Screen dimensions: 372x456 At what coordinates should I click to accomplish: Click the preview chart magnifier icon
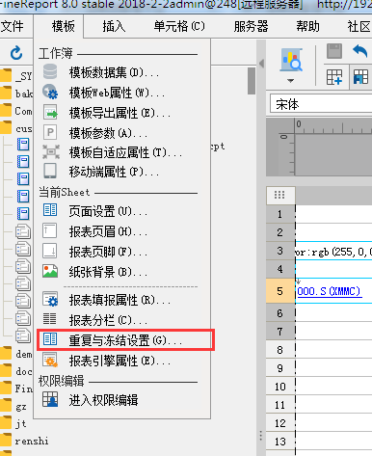click(291, 60)
